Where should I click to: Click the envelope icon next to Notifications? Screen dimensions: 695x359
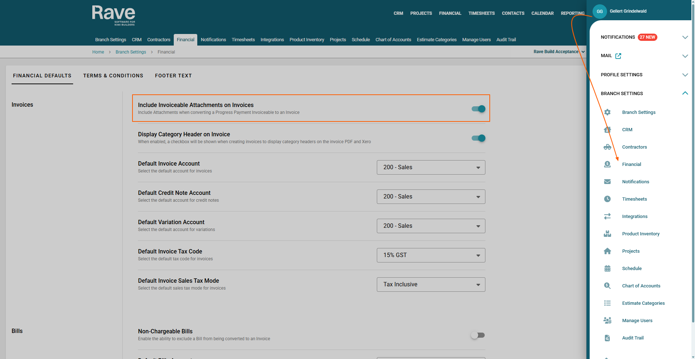pyautogui.click(x=607, y=181)
